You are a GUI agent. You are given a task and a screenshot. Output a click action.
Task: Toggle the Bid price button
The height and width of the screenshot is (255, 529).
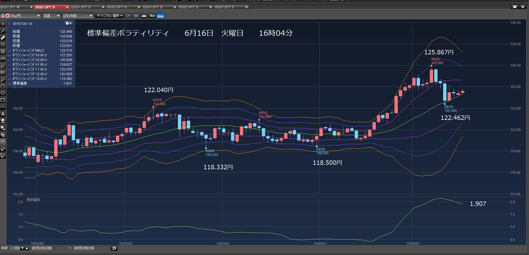point(152,16)
